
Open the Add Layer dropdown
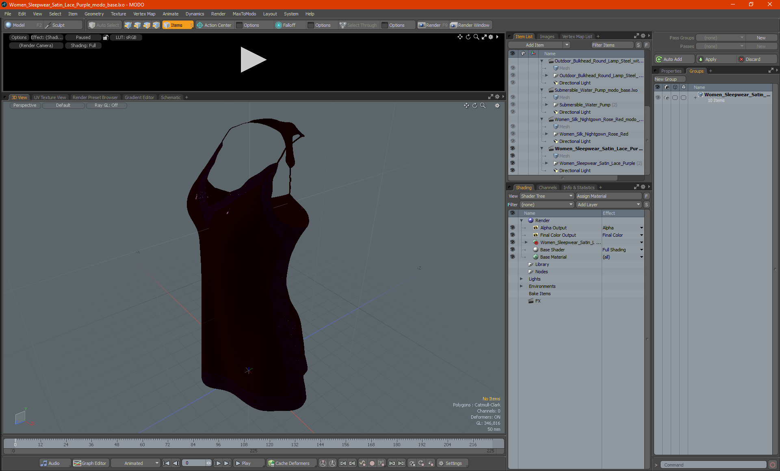(x=609, y=205)
